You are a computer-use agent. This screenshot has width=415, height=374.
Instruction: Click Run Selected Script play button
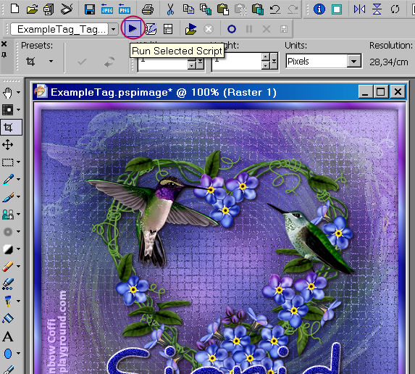click(133, 28)
